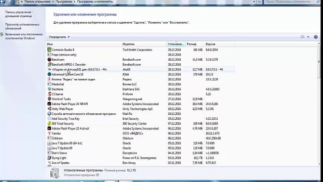The image size is (323, 182).
Task: Select the «Модпак от Amway921» row
Action: [x=140, y=70]
